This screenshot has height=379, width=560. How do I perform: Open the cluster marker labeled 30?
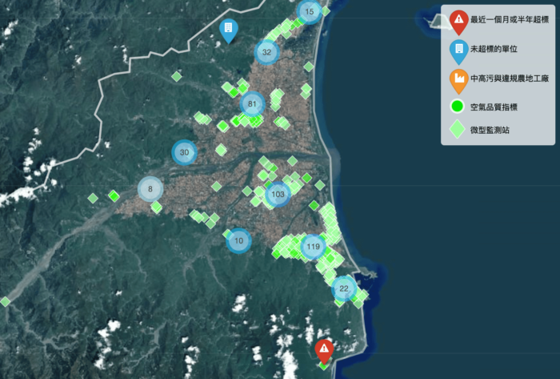184,152
